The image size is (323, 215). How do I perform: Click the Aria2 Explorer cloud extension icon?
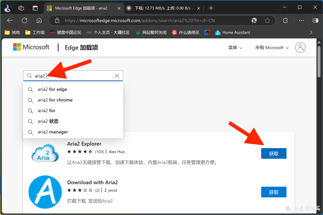45,153
